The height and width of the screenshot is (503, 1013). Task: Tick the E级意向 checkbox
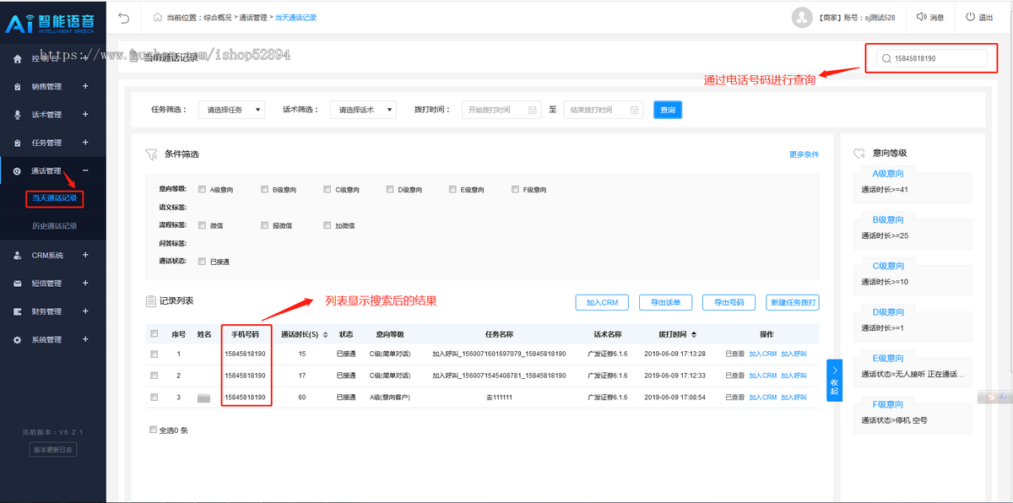(452, 189)
